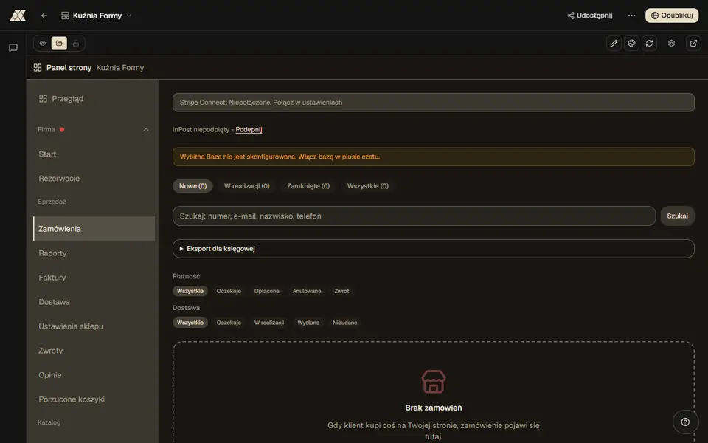Filter payment by Zwrot

(x=341, y=291)
